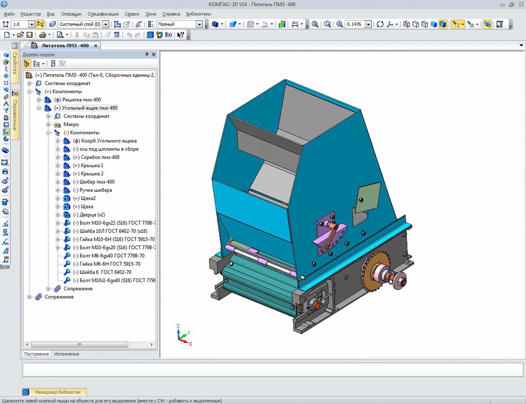Expand the Решетка пмз-400 node
Screen dimensions: 526x404
tap(39, 100)
